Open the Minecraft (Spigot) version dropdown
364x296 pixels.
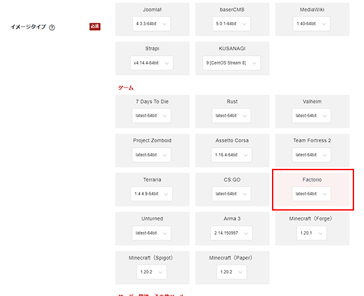point(152,272)
